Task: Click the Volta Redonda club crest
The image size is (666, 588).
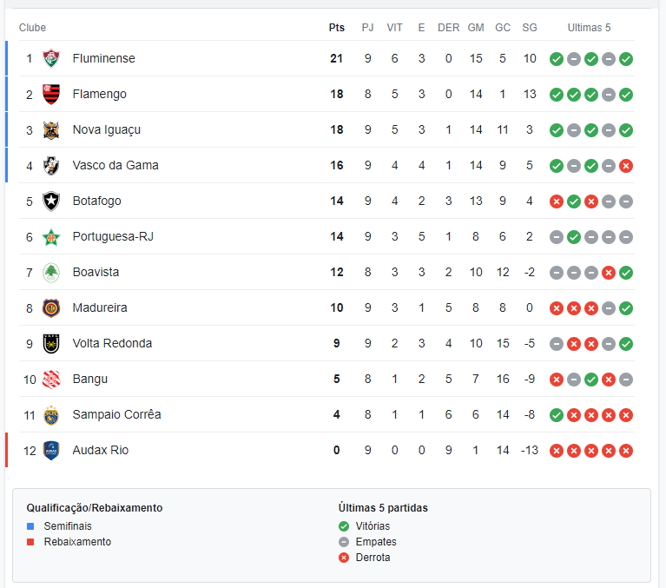Action: pyautogui.click(x=51, y=344)
